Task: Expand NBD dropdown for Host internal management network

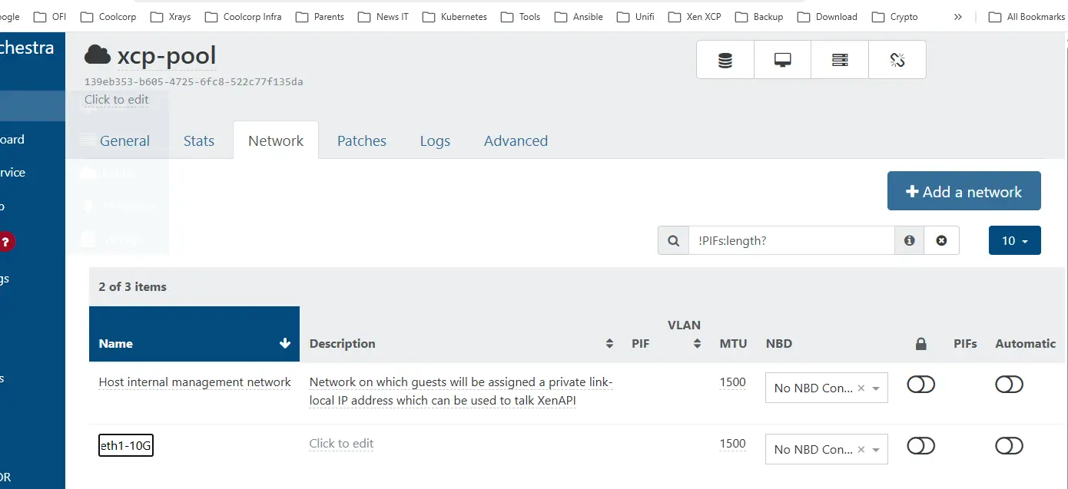Action: [876, 388]
